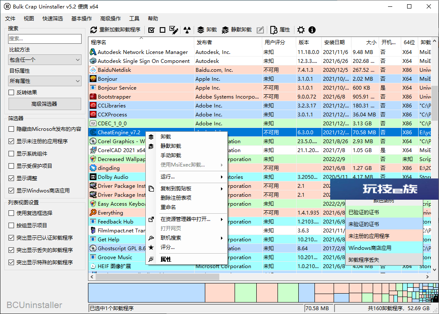Open 属性 via the toolbar document icon

tap(274, 30)
